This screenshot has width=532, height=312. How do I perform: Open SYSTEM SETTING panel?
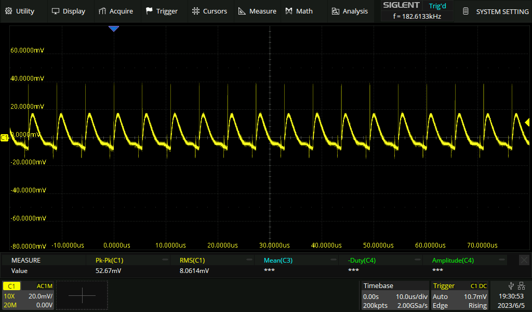click(x=495, y=11)
